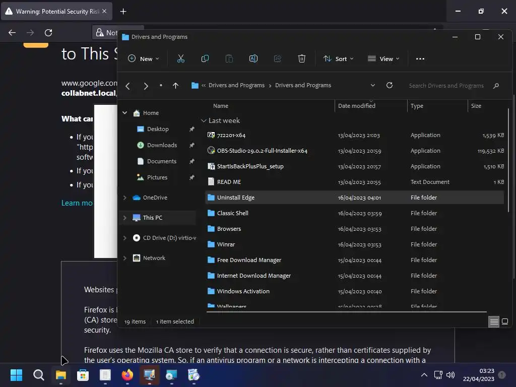Click the file list vertical scrollbar
The height and width of the screenshot is (387, 516).
click(509, 160)
